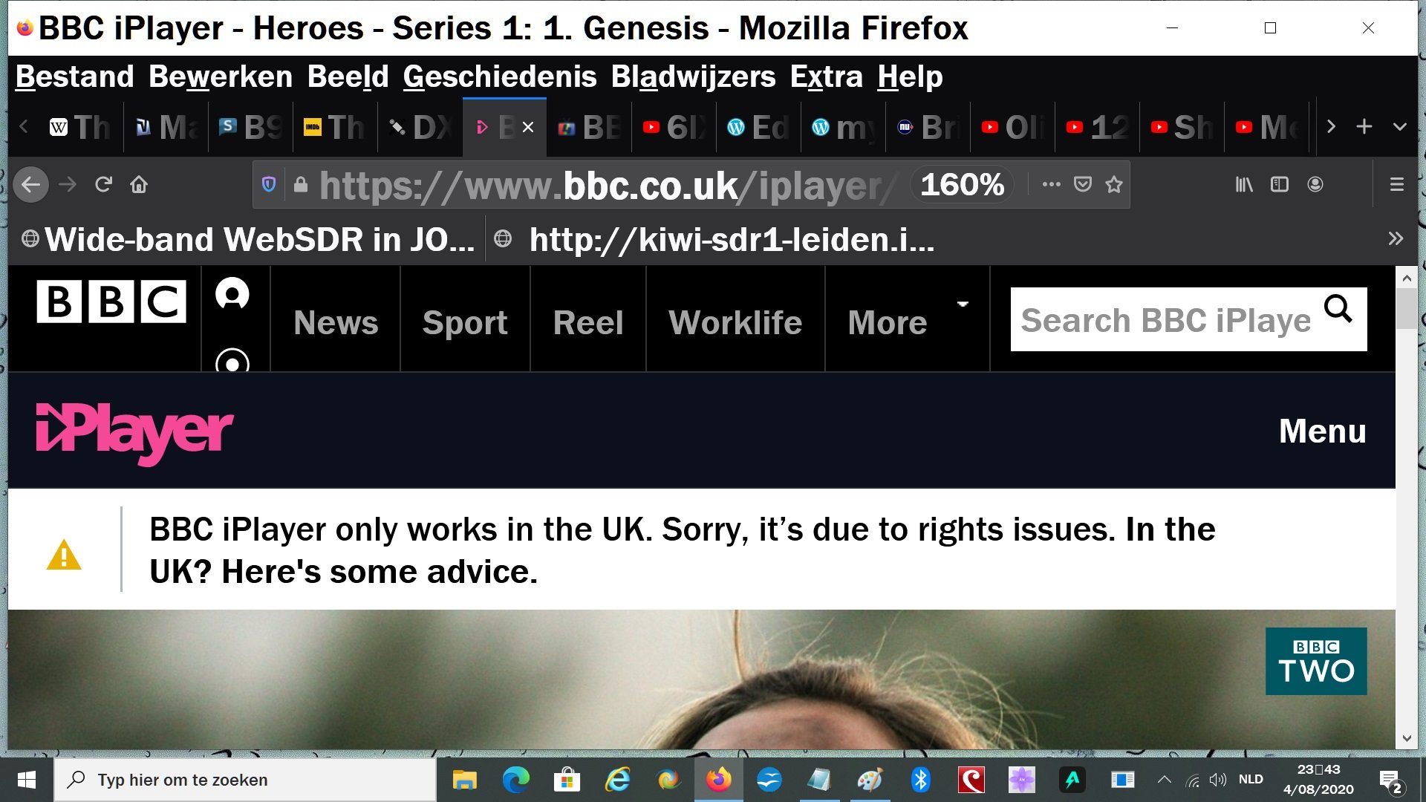Open File Explorer from taskbar
Image resolution: width=1426 pixels, height=802 pixels.
(x=465, y=780)
